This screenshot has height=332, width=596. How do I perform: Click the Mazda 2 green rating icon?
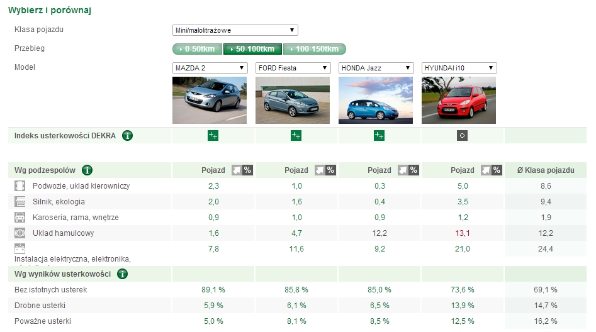pos(213,135)
